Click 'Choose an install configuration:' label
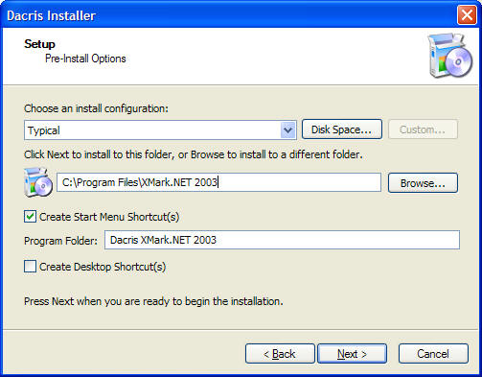The width and height of the screenshot is (482, 377). pyautogui.click(x=96, y=108)
